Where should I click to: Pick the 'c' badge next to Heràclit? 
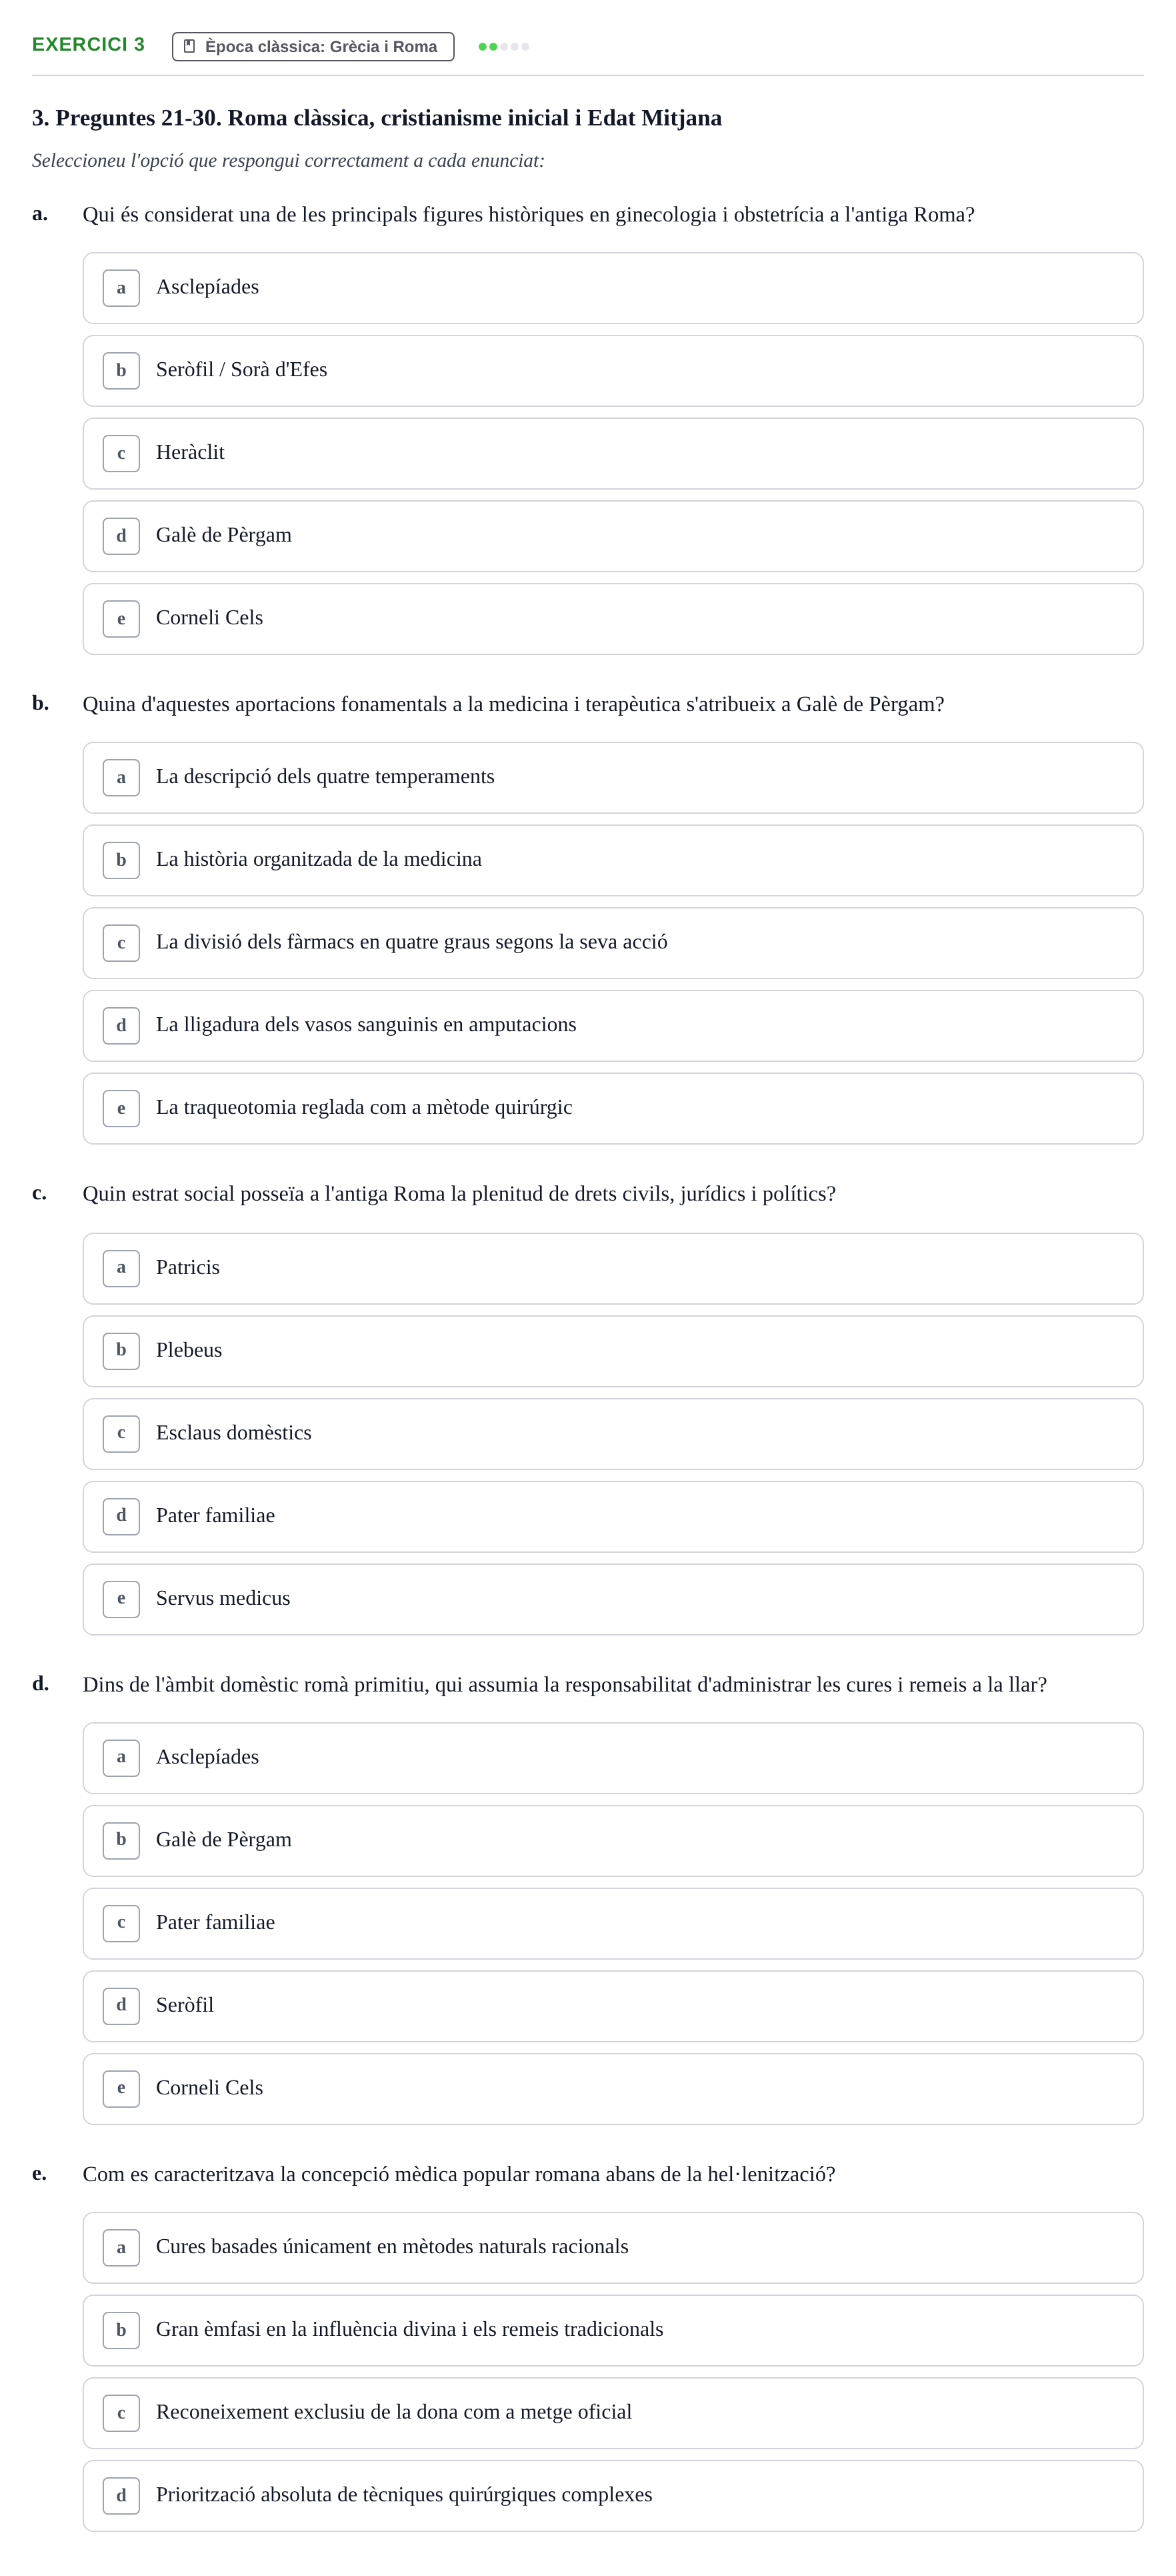[121, 454]
